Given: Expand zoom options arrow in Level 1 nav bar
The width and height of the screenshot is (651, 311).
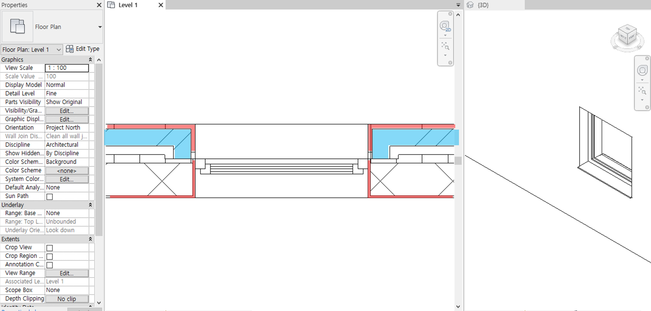Looking at the screenshot, I should tap(445, 55).
